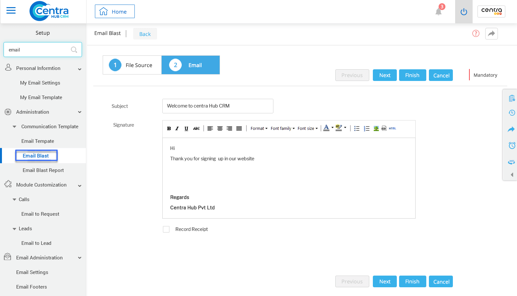Open the HTML source editor
The image size is (517, 296).
393,129
